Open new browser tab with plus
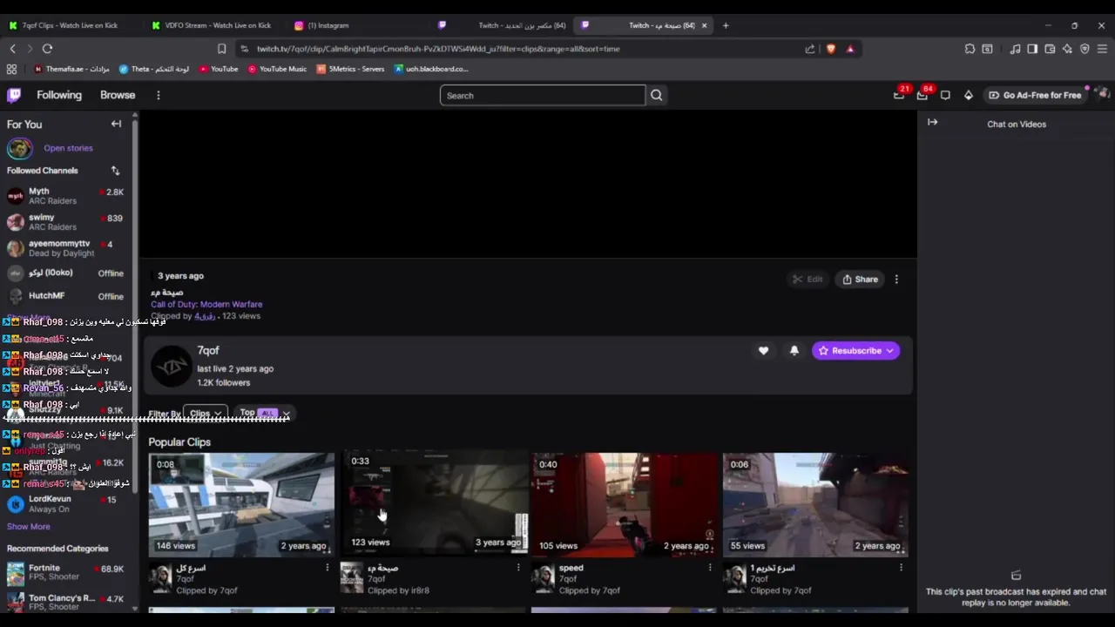The image size is (1115, 627). 726,25
